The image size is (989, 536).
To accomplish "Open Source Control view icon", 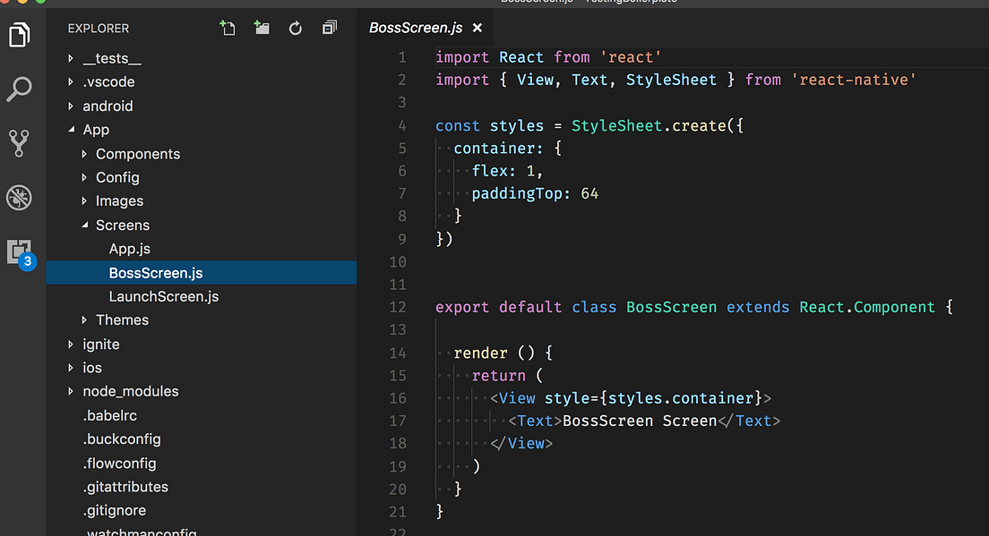I will click(19, 143).
